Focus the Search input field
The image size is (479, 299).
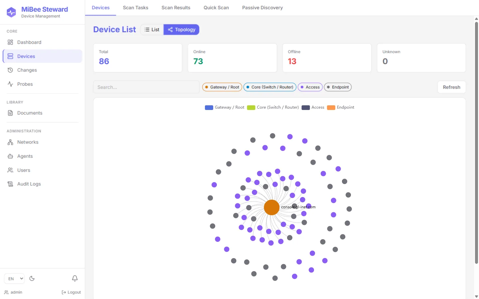[146, 87]
